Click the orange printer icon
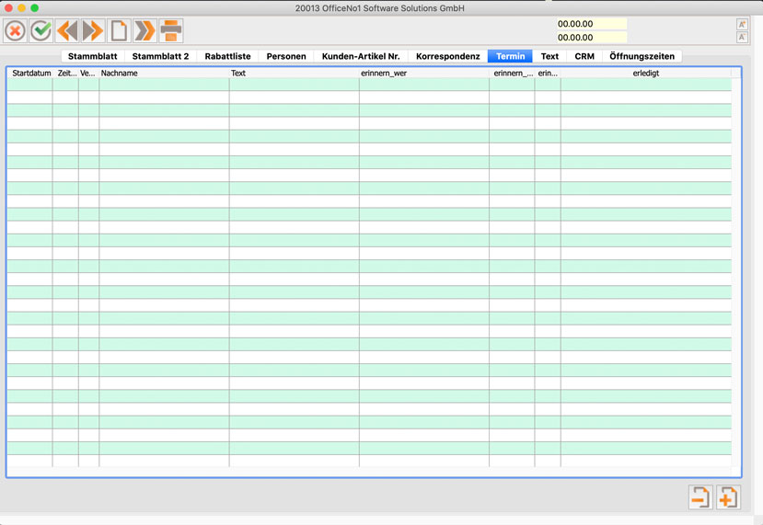The height and width of the screenshot is (525, 763). (171, 31)
